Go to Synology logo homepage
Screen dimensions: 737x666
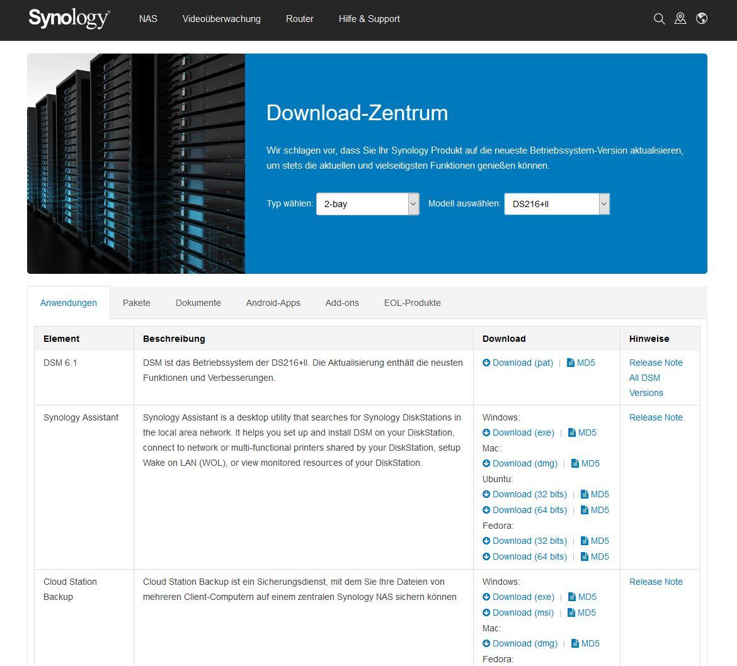(69, 19)
